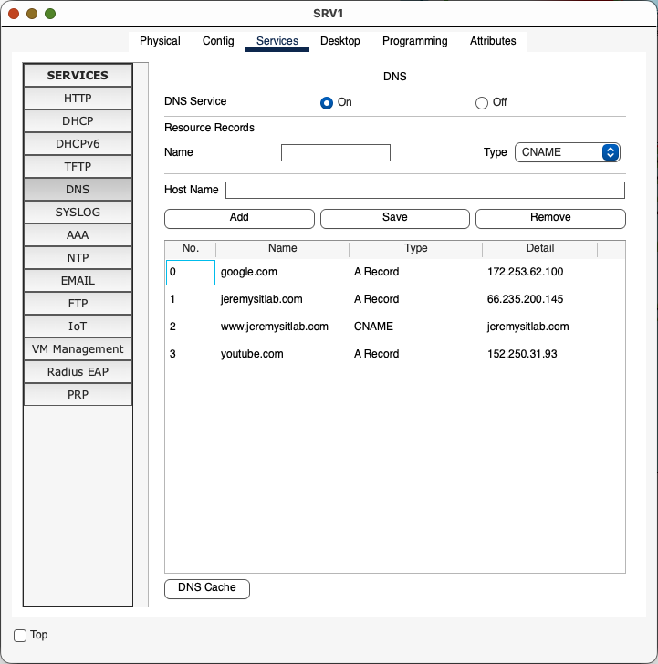Enable the Top checkbox
Image resolution: width=658 pixels, height=664 pixels.
(20, 635)
